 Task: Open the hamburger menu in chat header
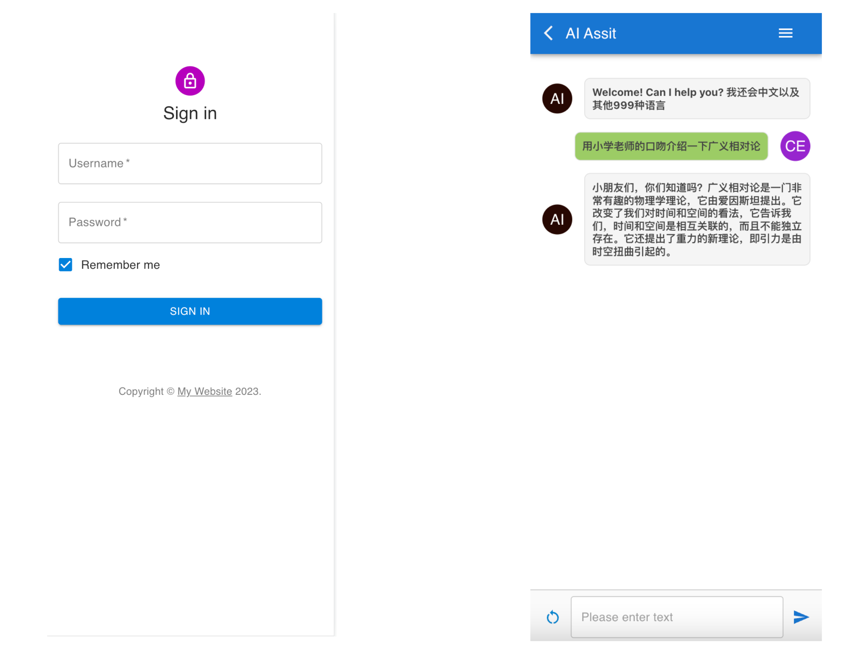point(785,33)
